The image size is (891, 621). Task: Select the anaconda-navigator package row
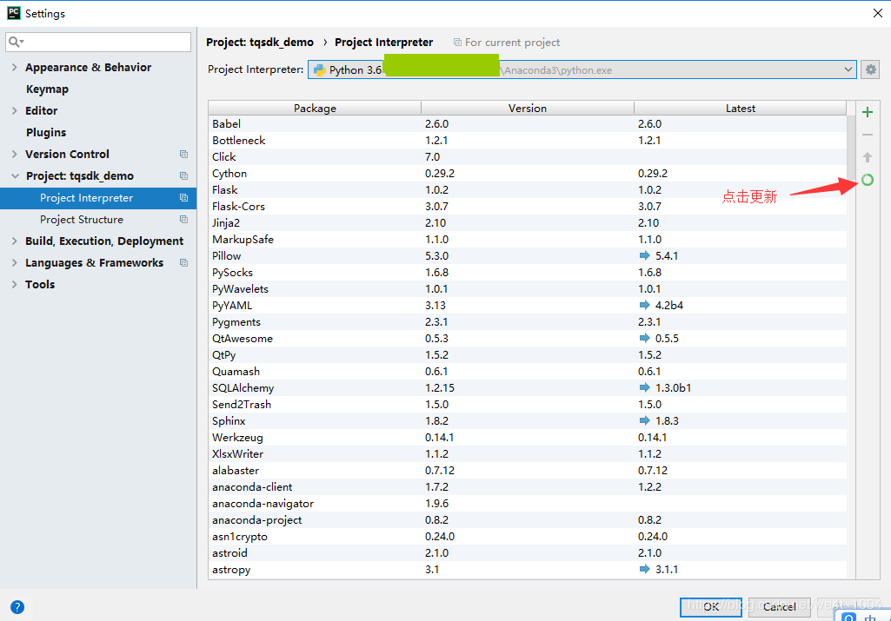click(528, 503)
